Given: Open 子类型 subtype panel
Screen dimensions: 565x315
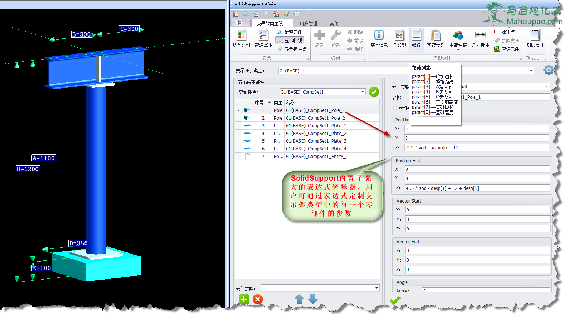Looking at the screenshot, I should pyautogui.click(x=399, y=38).
